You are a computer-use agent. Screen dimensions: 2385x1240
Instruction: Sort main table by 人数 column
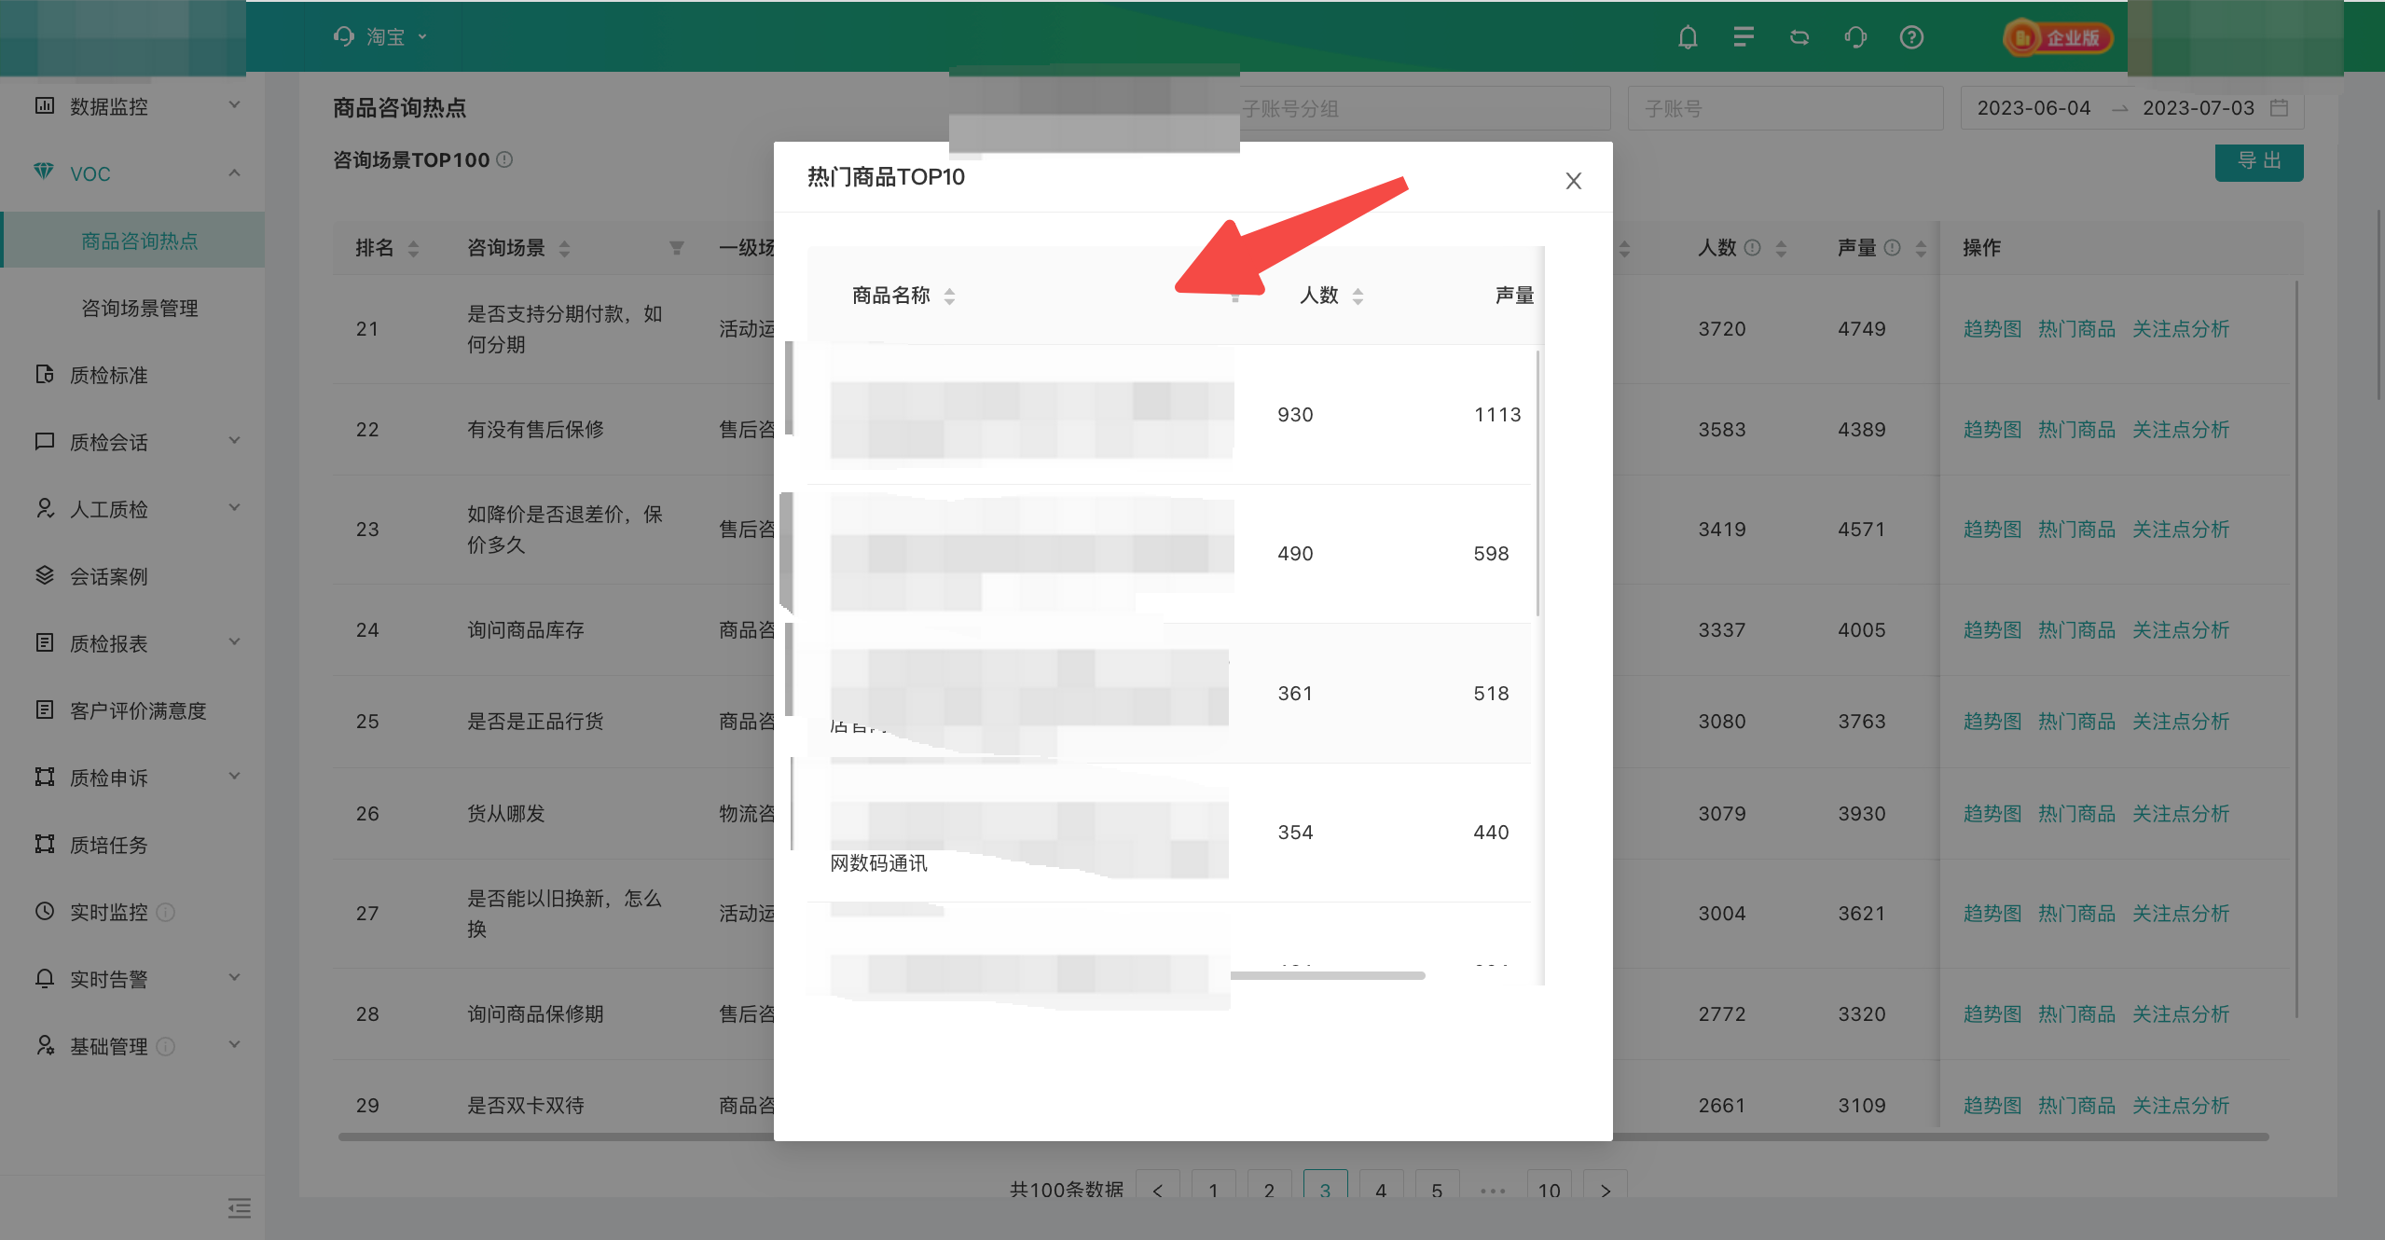pos(1781,248)
